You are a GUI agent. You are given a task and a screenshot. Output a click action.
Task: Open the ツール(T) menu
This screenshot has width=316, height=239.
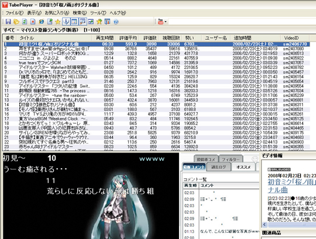click(x=98, y=13)
